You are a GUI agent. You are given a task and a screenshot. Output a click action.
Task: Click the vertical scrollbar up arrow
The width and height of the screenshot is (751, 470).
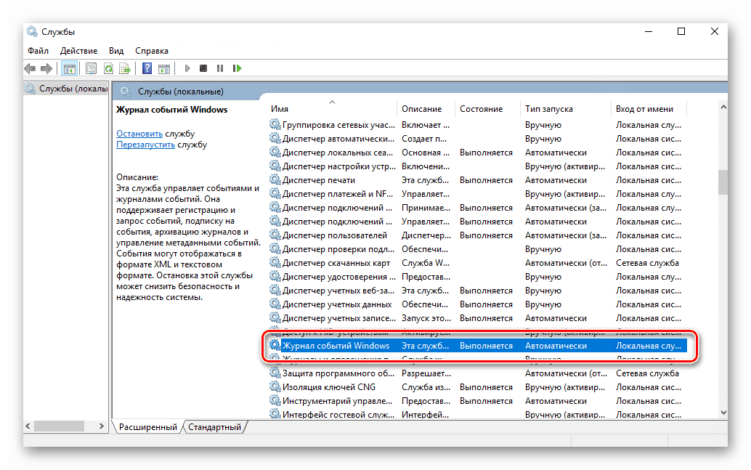[723, 108]
